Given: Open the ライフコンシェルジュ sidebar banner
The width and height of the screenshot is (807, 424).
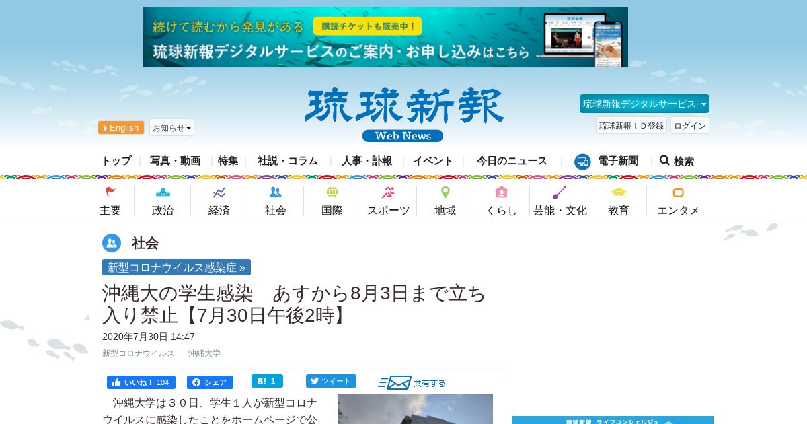Looking at the screenshot, I should 613,420.
